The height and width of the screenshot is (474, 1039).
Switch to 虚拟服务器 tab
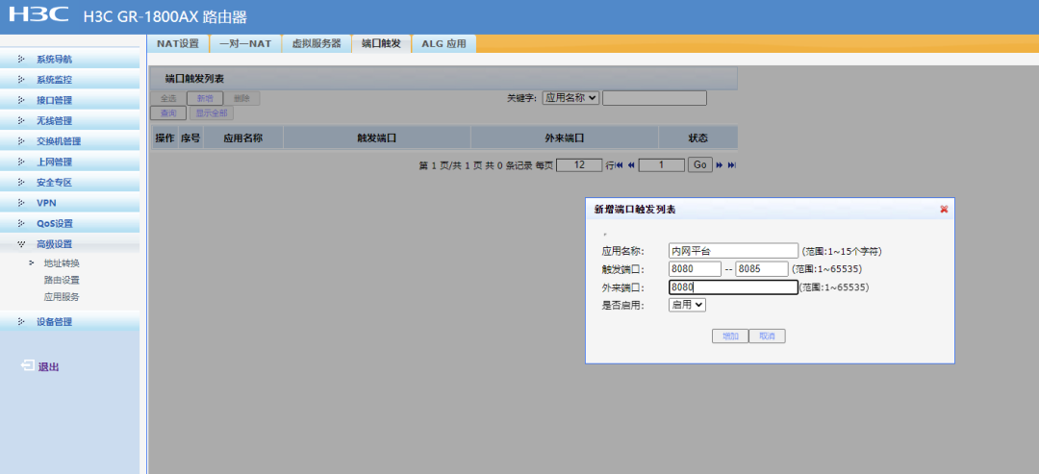[317, 43]
